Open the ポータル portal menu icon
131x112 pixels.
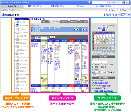(x=18, y=22)
